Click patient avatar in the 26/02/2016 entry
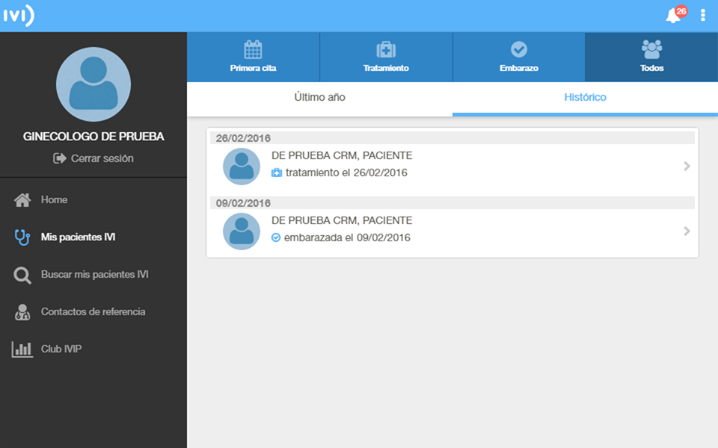 click(x=242, y=167)
